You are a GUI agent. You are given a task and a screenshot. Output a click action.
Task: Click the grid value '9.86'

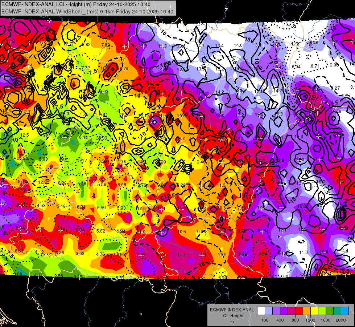point(242,254)
